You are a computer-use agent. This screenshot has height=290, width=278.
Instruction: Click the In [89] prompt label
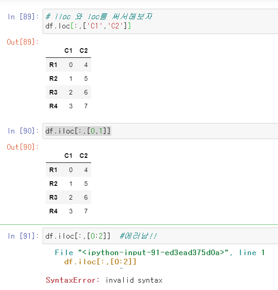coord(23,17)
